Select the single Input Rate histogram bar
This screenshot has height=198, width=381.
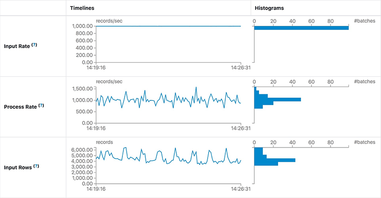tap(301, 28)
